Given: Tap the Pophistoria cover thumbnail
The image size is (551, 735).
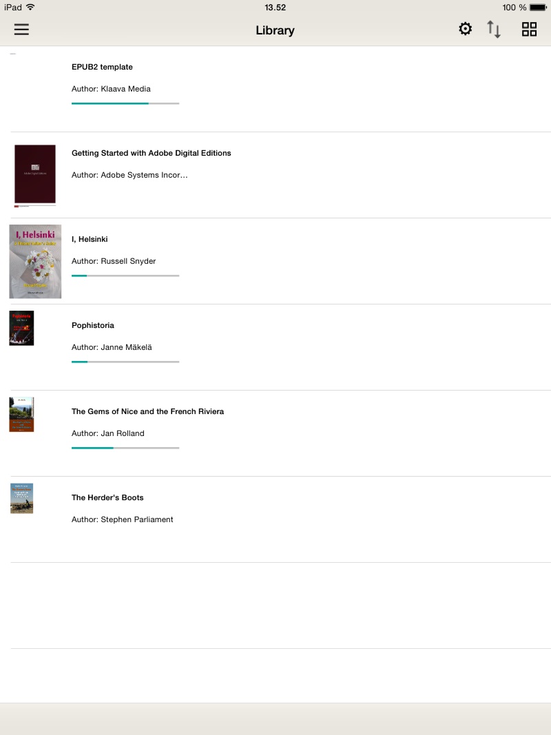Looking at the screenshot, I should pos(21,328).
